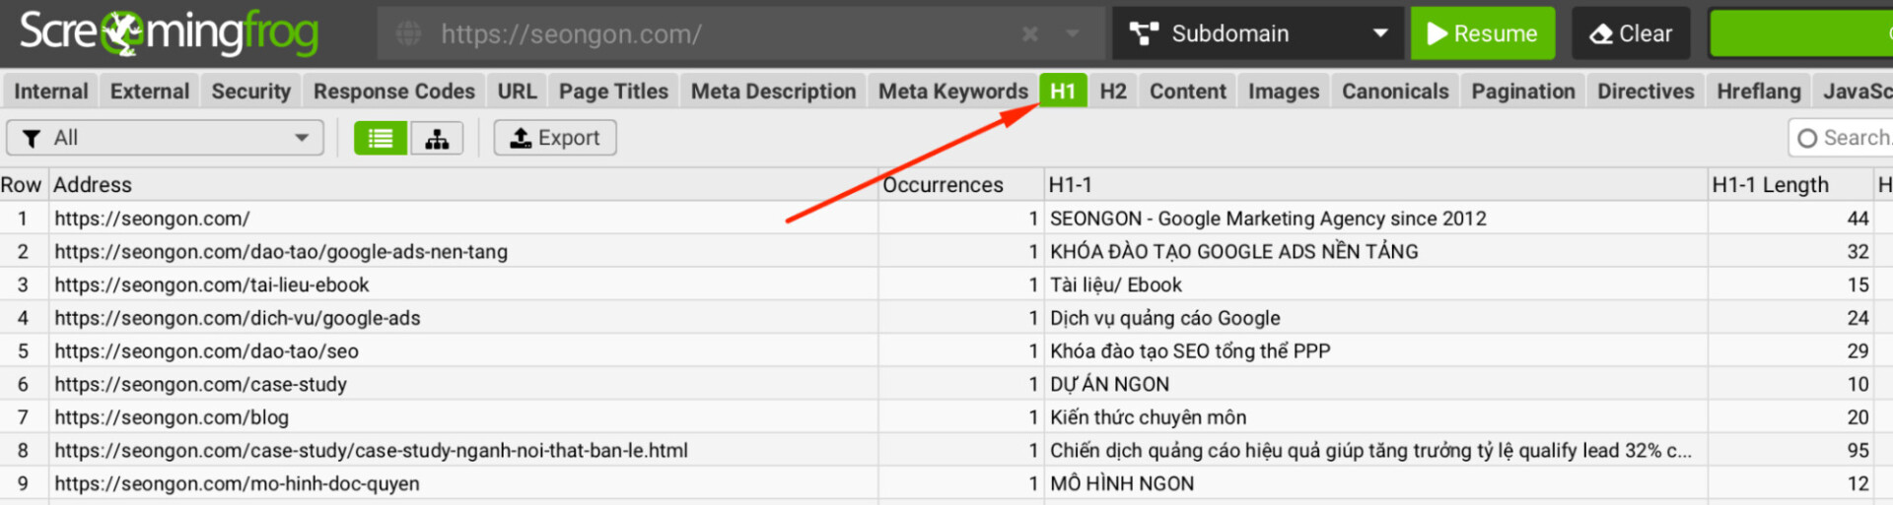Sort by the H1-1 column header
The height and width of the screenshot is (505, 1893).
1376,185
